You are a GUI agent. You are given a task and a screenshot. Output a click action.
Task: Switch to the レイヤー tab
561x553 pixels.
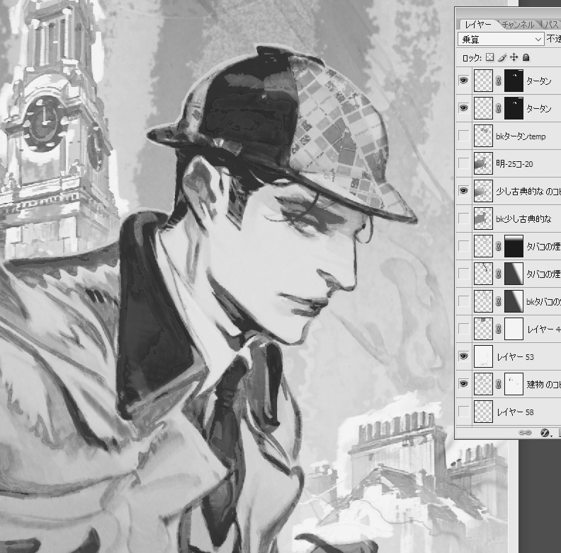478,24
